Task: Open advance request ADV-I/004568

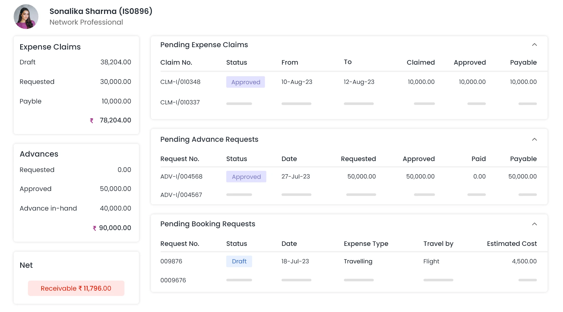Action: 181,176
